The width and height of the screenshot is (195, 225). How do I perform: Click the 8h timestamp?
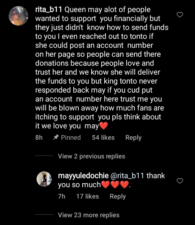pos(39,138)
